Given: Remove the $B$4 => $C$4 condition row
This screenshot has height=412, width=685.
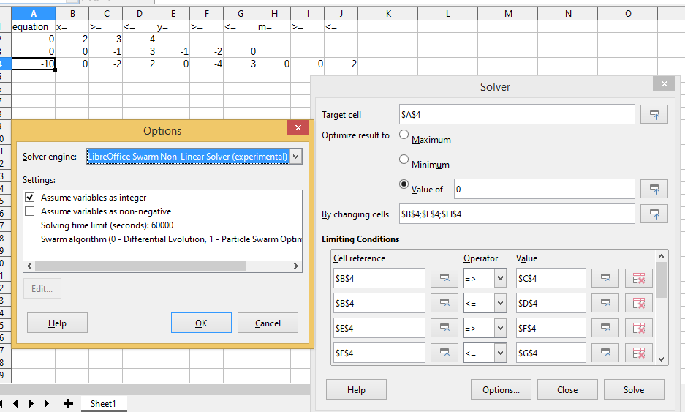Looking at the screenshot, I should [639, 278].
